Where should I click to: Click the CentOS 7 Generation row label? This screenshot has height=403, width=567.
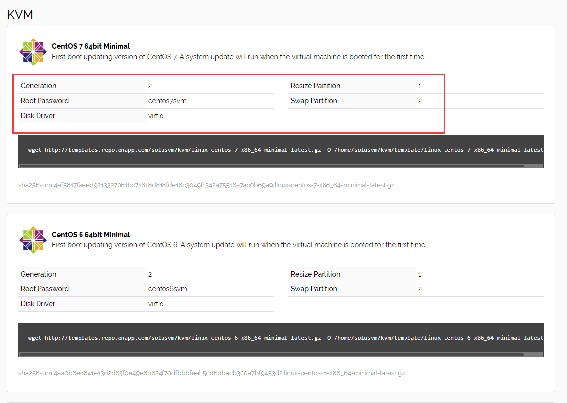pos(39,86)
